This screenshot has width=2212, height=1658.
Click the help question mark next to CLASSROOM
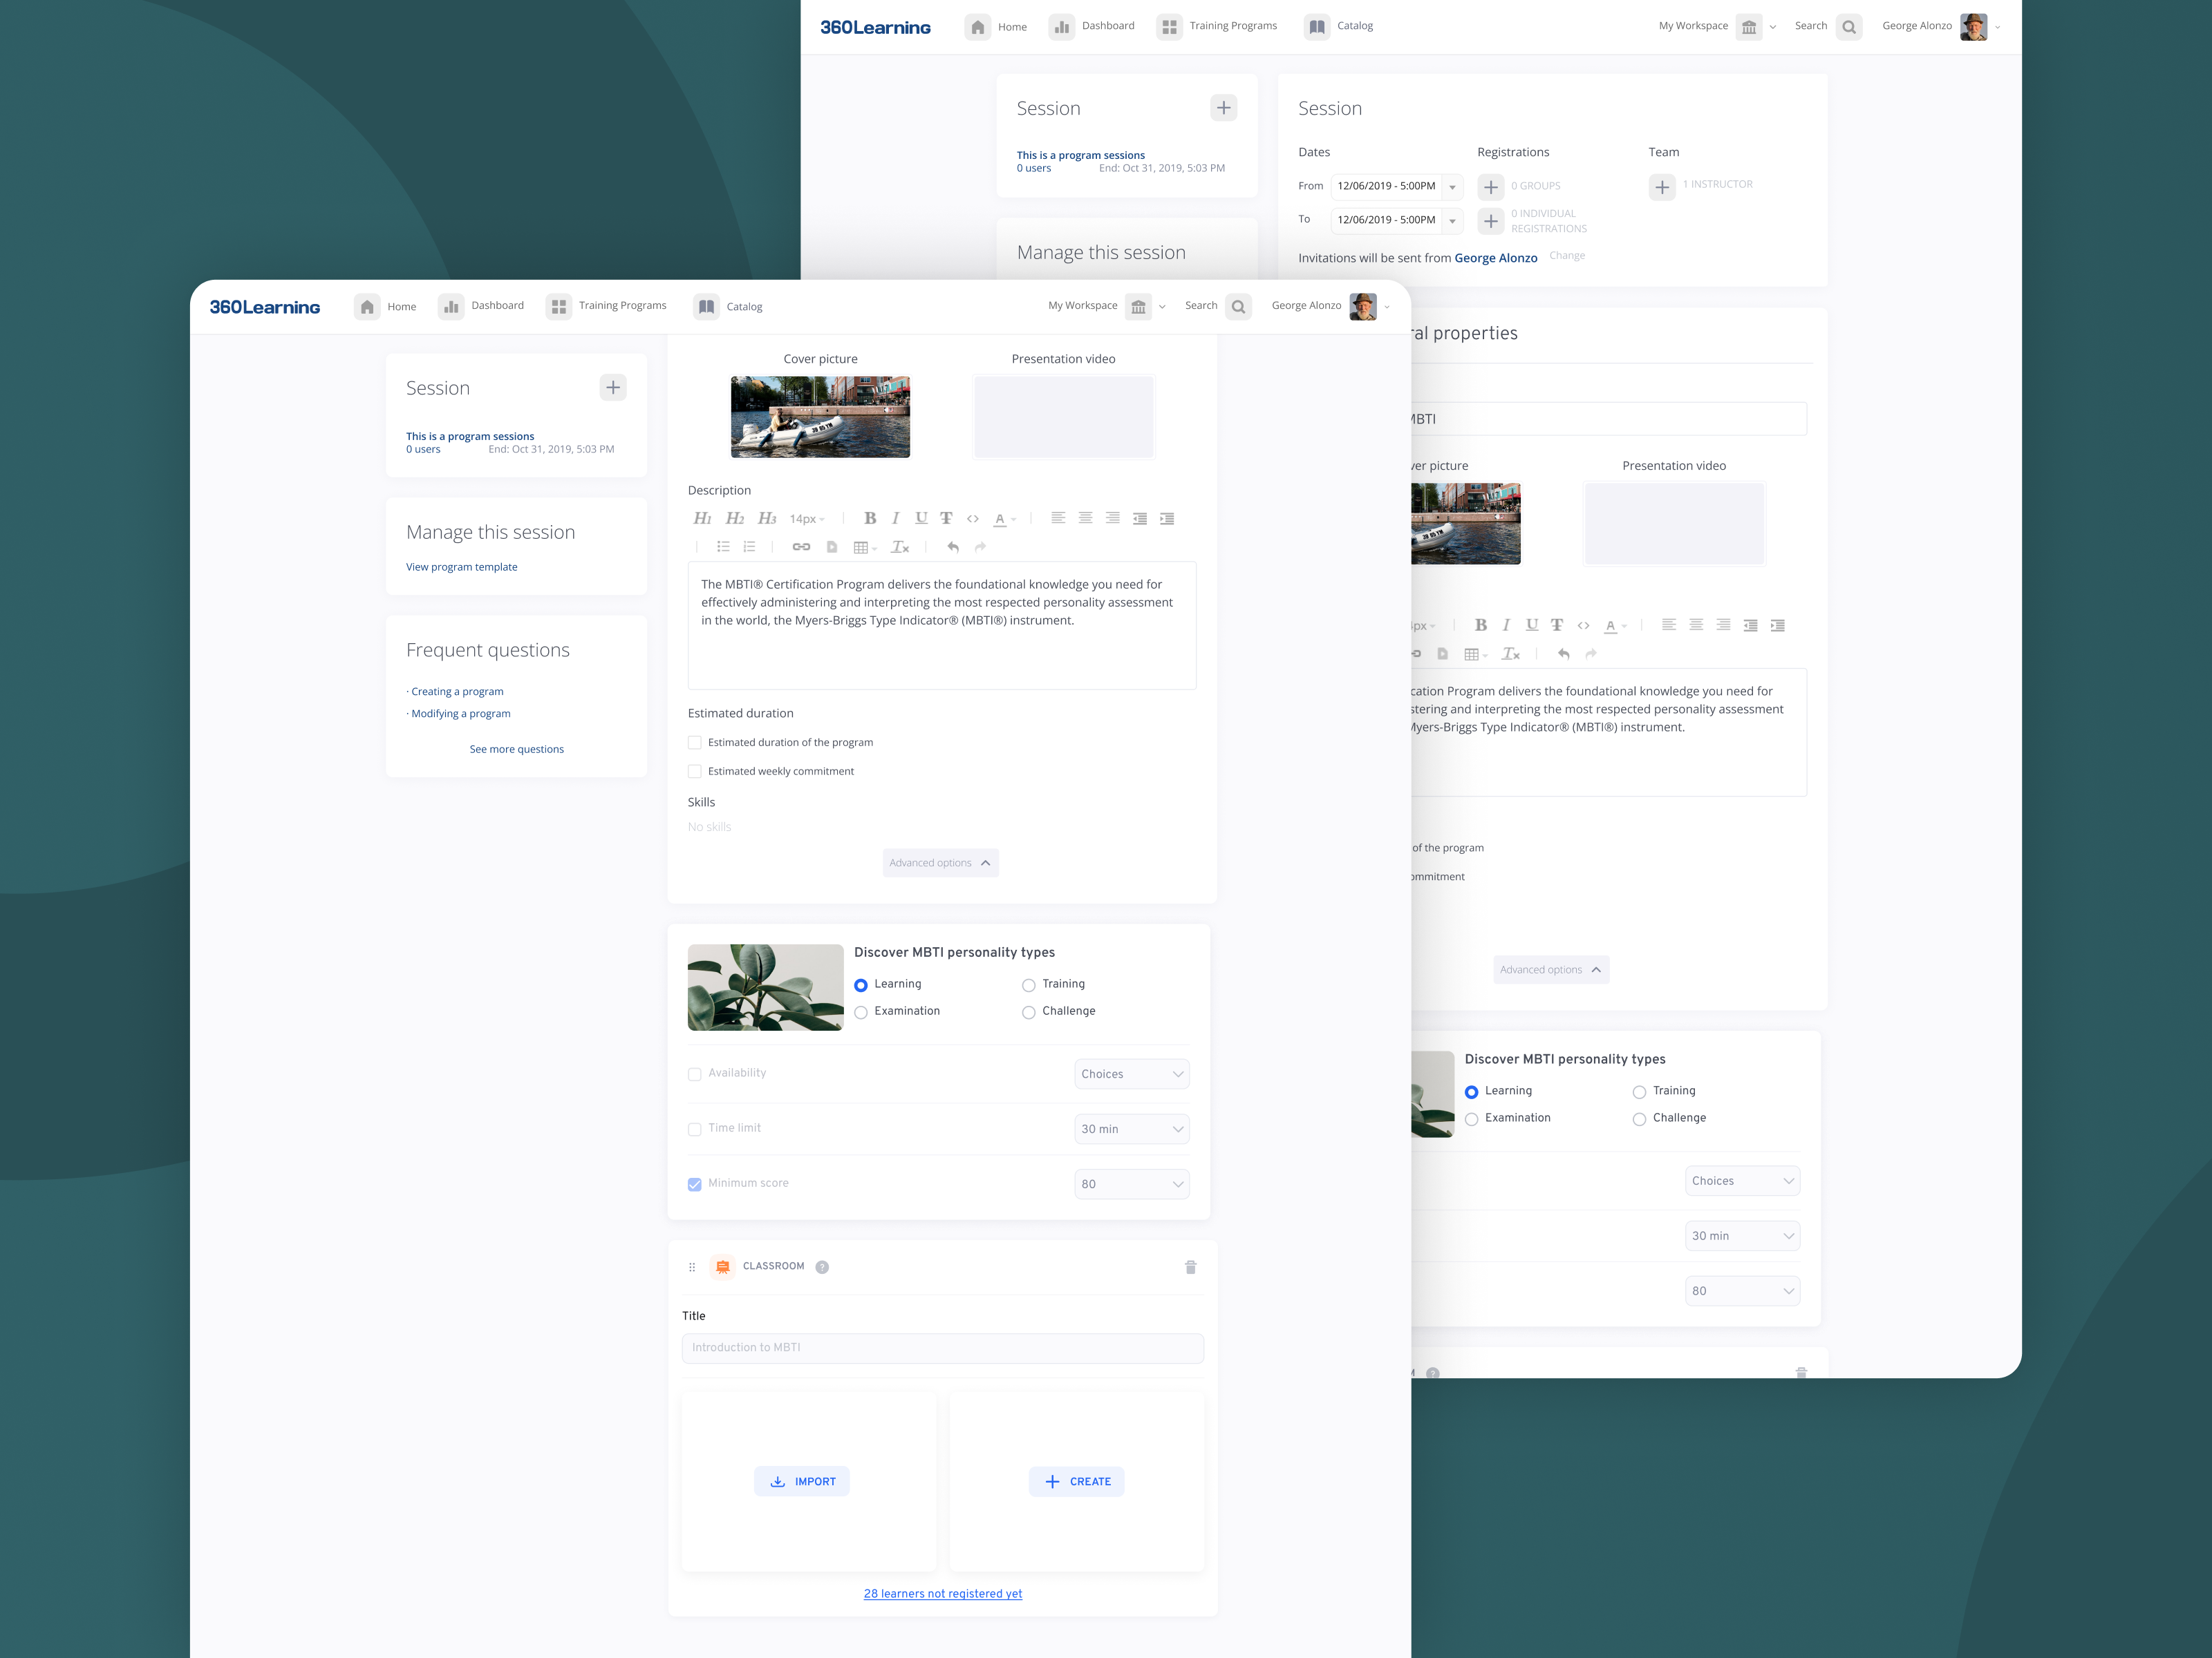(x=822, y=1267)
